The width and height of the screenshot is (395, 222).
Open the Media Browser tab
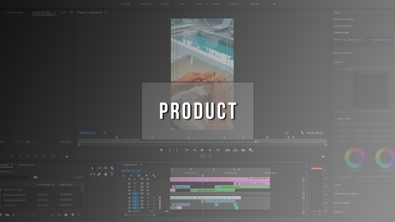coord(26,164)
